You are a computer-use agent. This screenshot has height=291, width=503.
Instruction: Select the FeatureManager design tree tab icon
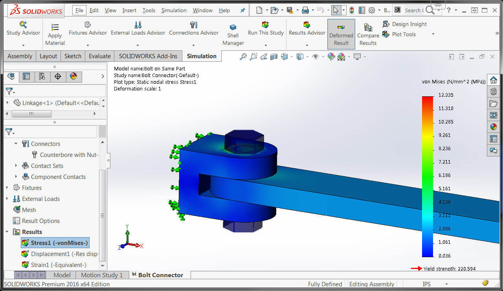pyautogui.click(x=11, y=76)
